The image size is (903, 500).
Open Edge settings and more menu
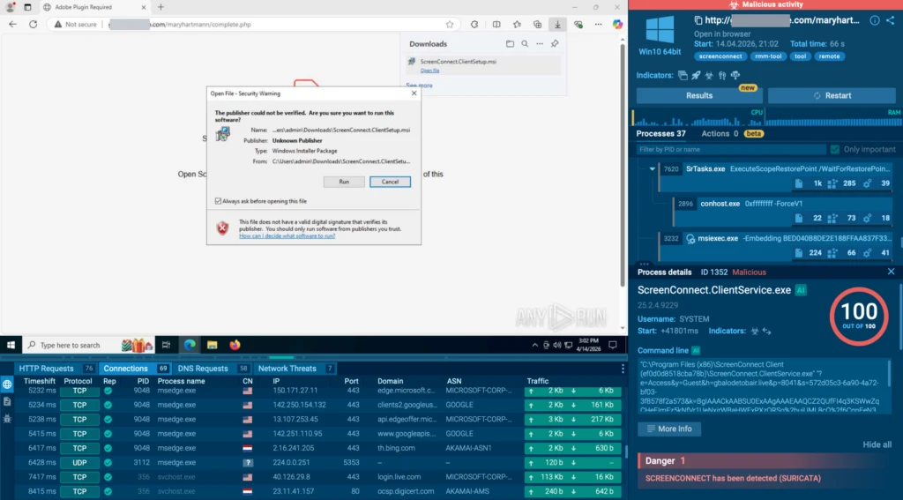tap(599, 24)
